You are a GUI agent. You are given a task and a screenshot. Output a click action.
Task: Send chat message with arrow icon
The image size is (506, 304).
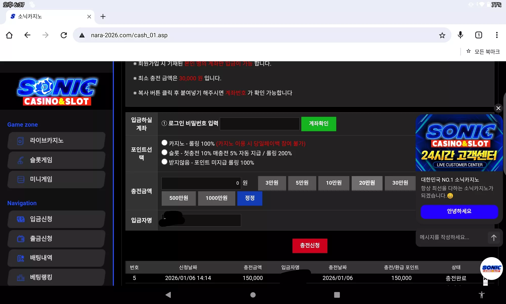click(494, 238)
